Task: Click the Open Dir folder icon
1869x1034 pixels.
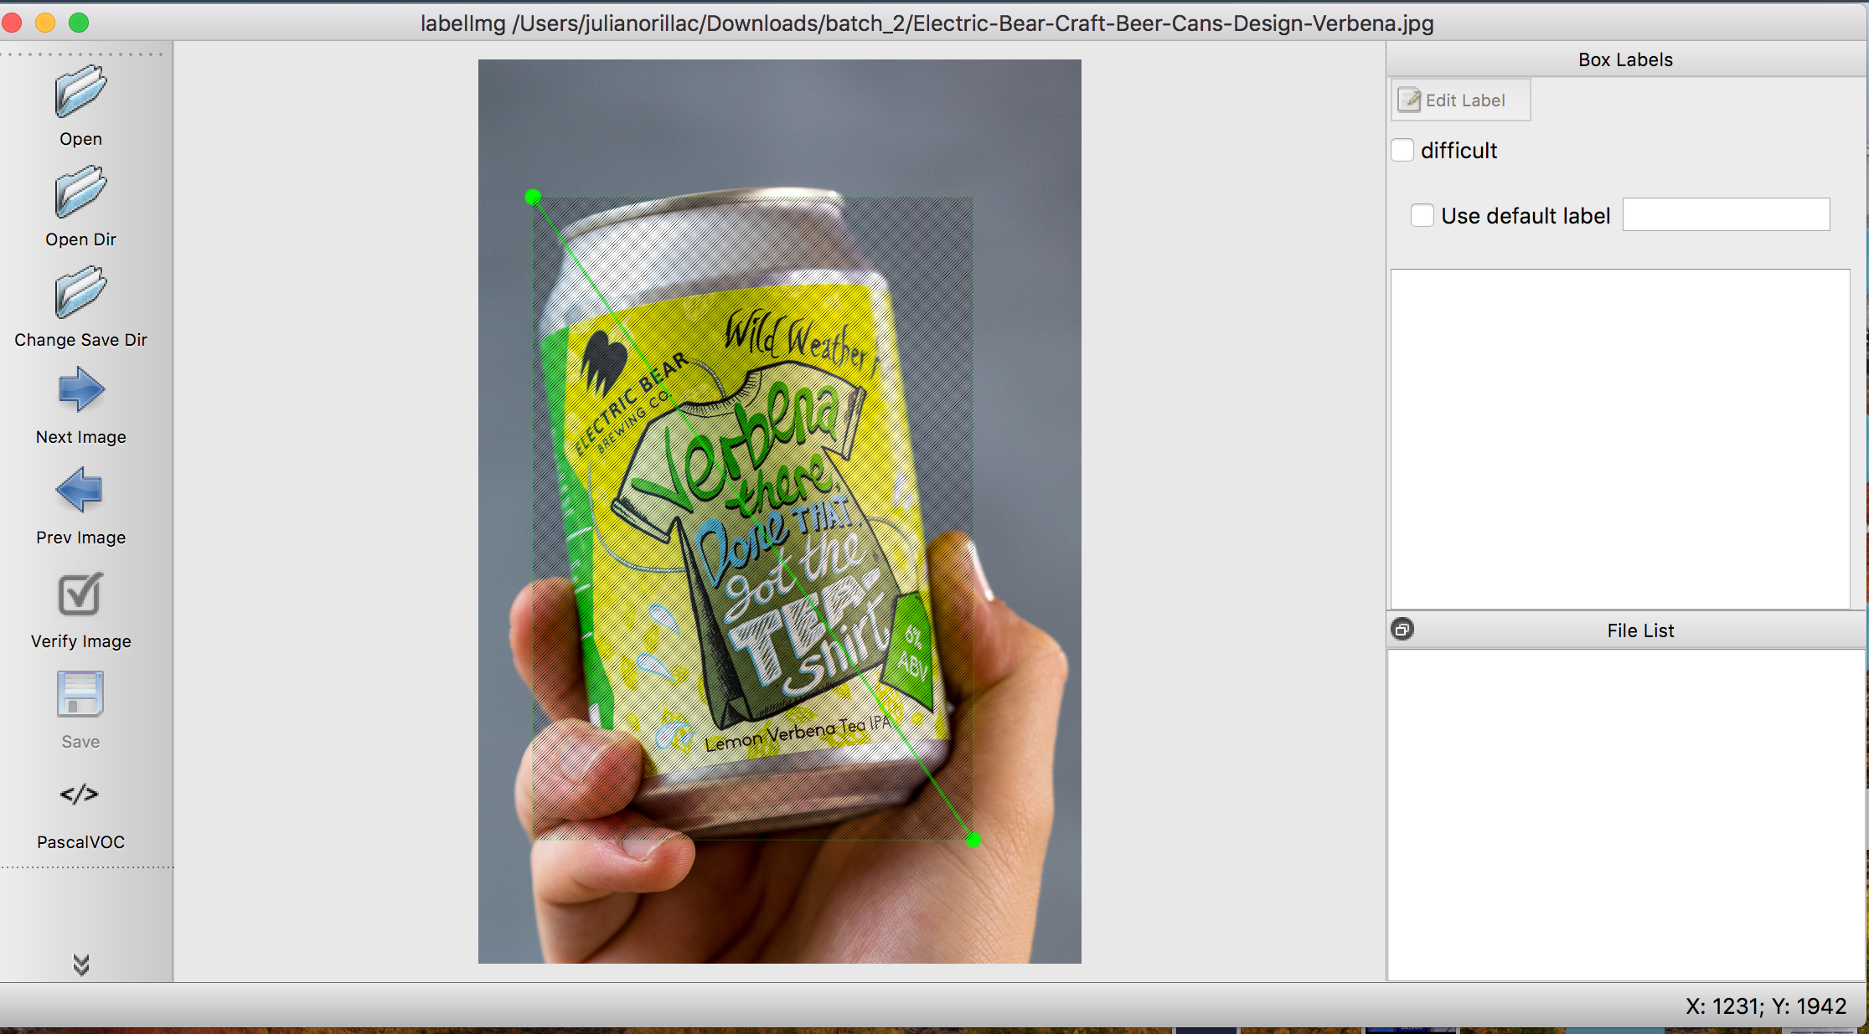Action: pos(80,193)
